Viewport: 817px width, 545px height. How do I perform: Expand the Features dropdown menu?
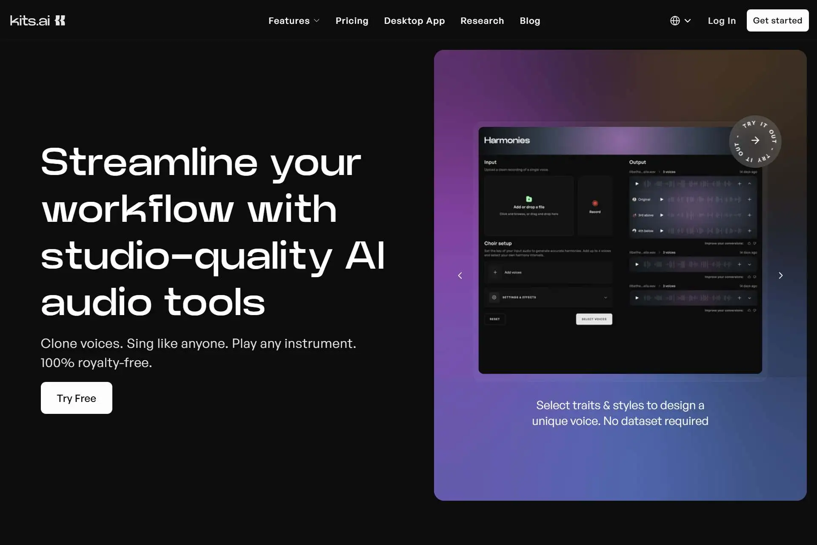click(x=294, y=20)
